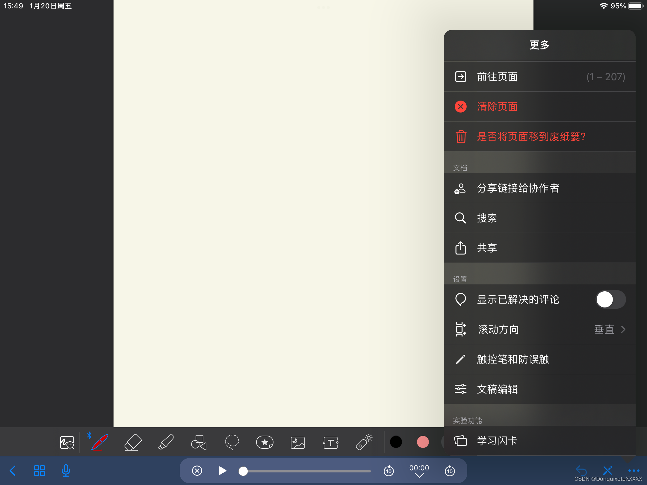Tap share link with collaborators
This screenshot has height=485, width=647.
[x=518, y=188]
